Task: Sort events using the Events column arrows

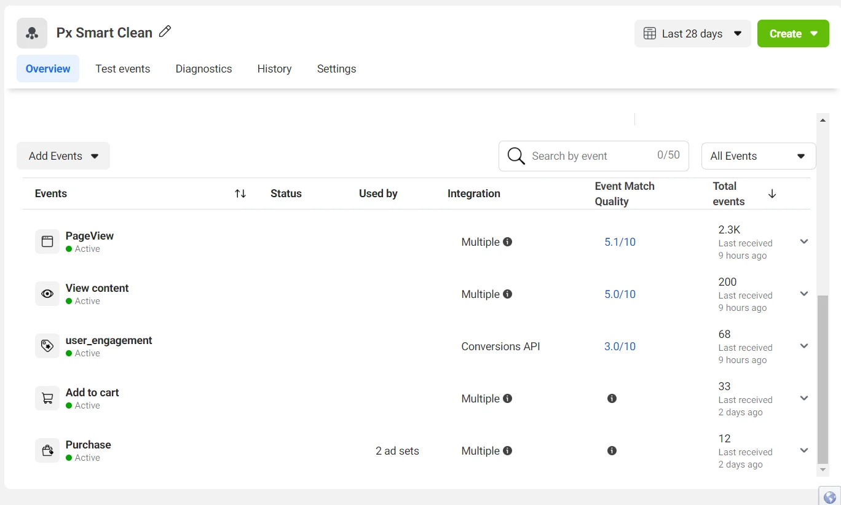Action: [240, 194]
